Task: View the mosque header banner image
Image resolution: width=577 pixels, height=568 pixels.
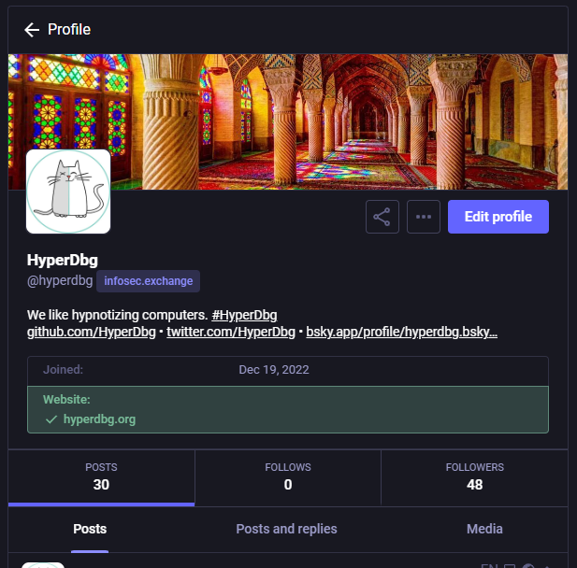Action: 288,121
